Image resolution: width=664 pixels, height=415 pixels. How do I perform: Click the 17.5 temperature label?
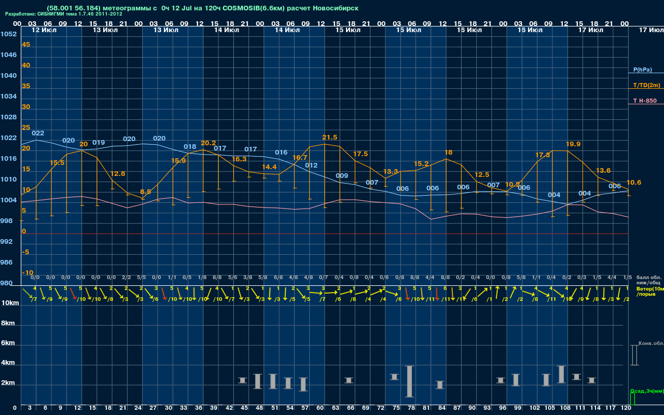(361, 154)
